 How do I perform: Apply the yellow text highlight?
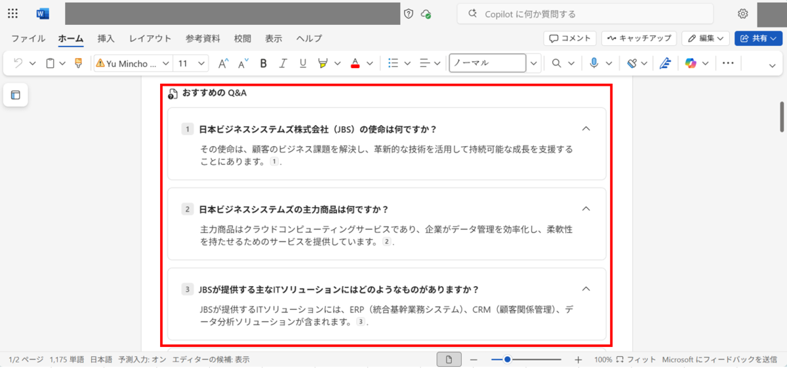(323, 64)
